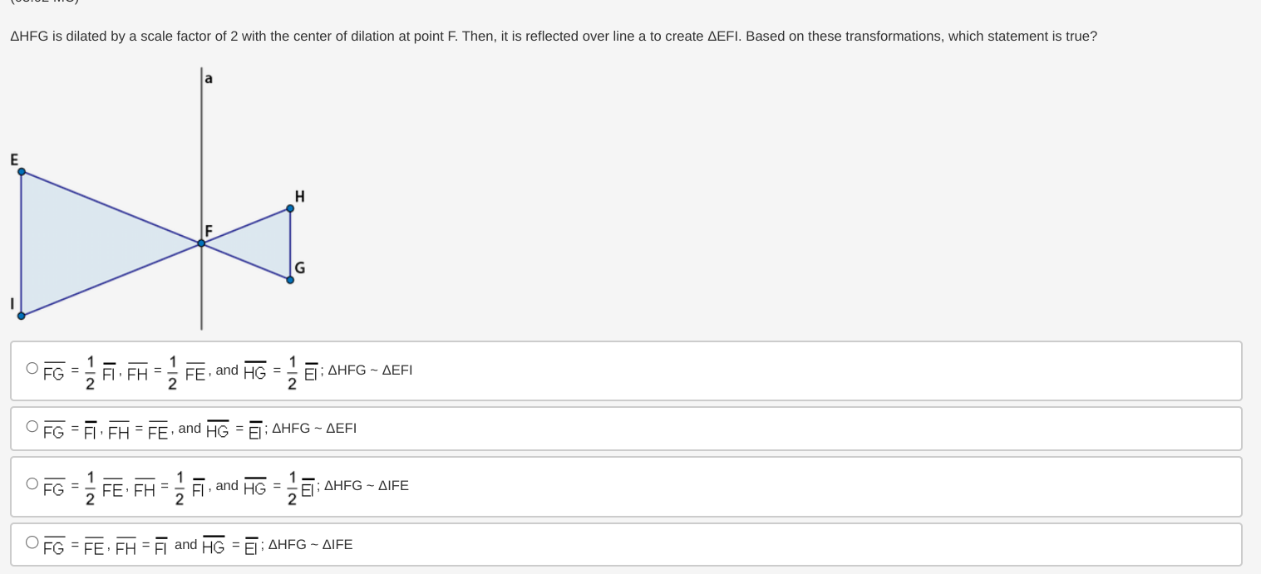Click the vertical reflection line a
This screenshot has height=574, width=1261.
pos(201,133)
